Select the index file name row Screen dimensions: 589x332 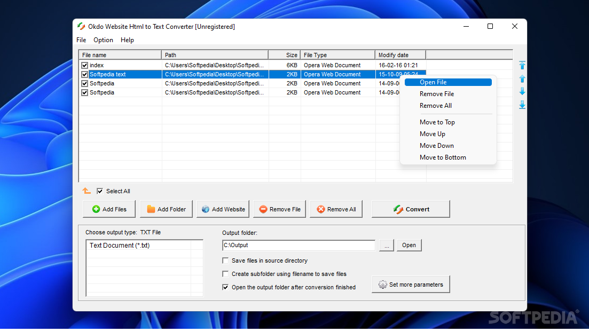click(x=97, y=65)
